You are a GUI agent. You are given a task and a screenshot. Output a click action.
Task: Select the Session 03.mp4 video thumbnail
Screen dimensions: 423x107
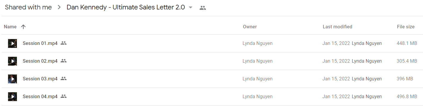[12, 79]
